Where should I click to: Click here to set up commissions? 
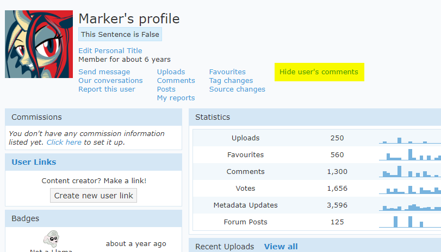64,142
